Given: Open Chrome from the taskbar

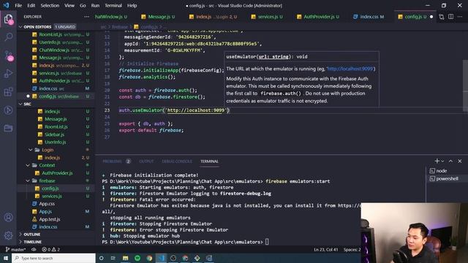Looking at the screenshot, I should 149,258.
